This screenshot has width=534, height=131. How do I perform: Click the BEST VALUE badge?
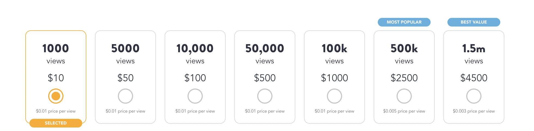[474, 22]
